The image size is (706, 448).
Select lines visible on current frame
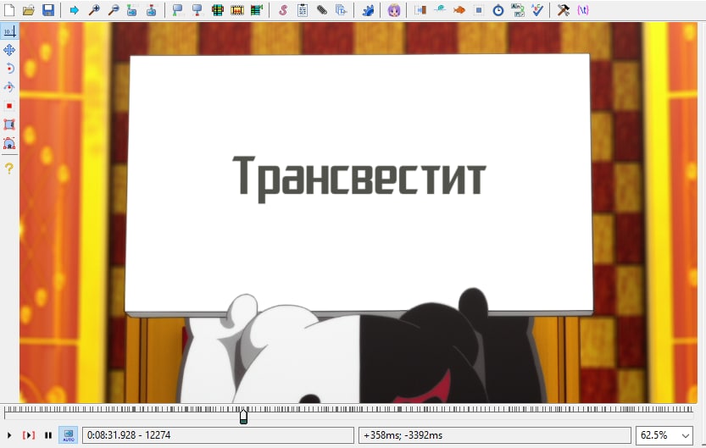point(218,10)
